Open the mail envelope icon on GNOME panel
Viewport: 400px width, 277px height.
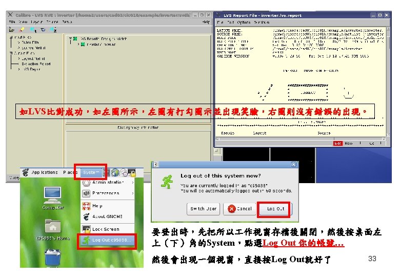coord(124,173)
